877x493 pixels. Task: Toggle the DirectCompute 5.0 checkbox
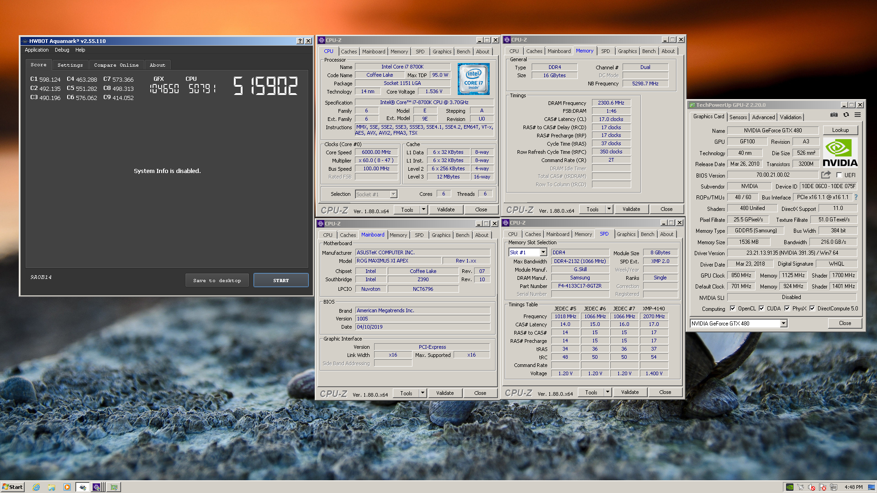pos(812,309)
